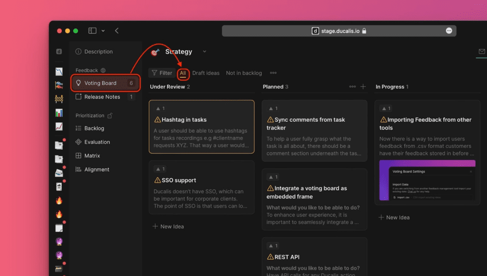Open Voting Board in the sidebar
Image resolution: width=487 pixels, height=276 pixels.
tap(100, 83)
